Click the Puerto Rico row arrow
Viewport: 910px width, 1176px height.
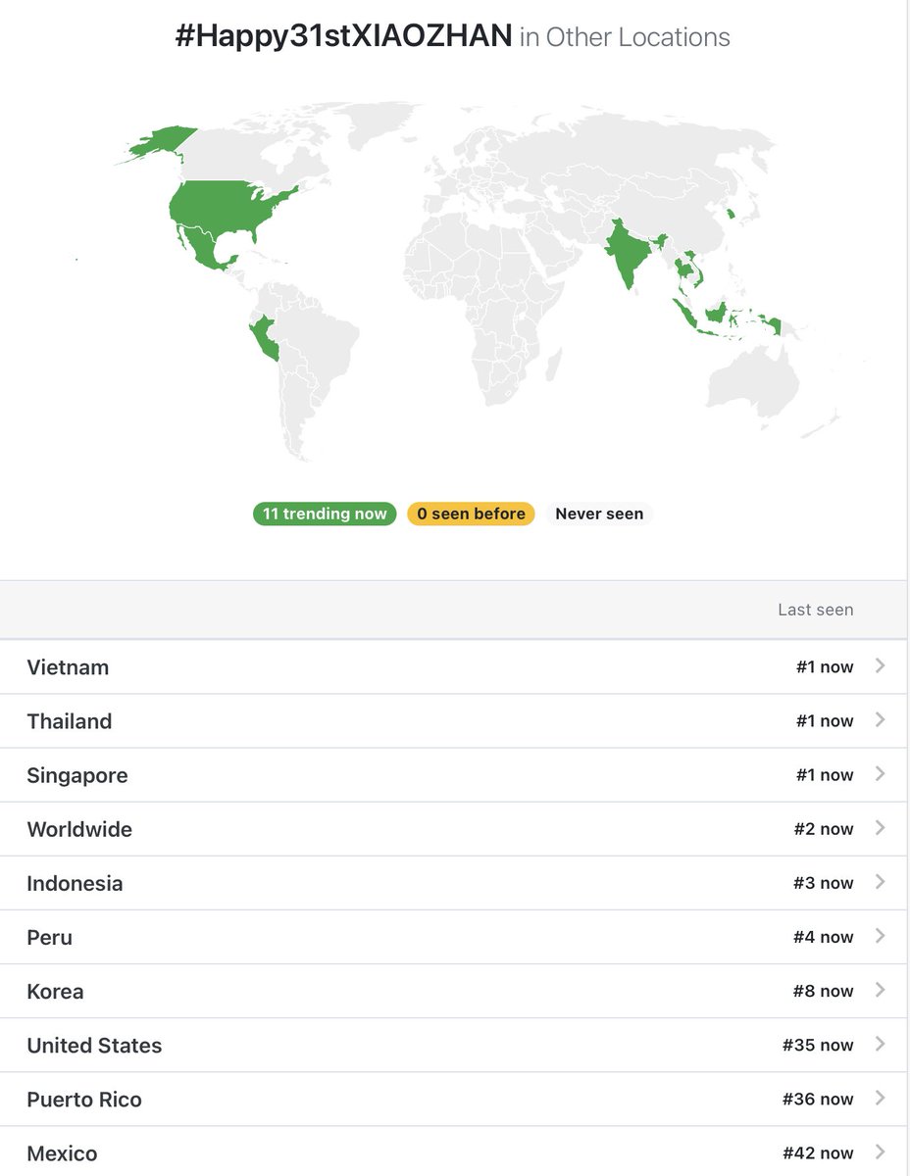click(x=880, y=1099)
